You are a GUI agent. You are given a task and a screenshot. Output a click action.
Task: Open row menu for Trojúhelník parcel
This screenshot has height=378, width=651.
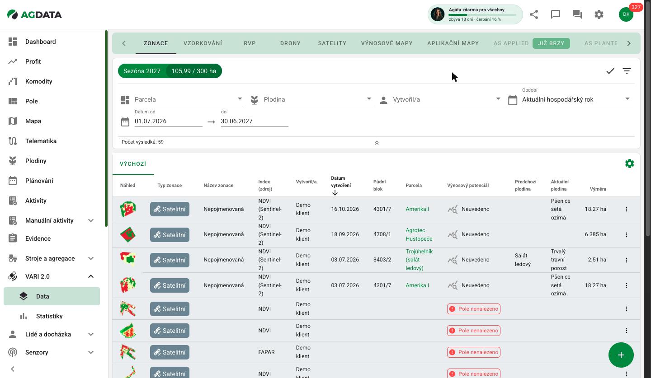[627, 260]
